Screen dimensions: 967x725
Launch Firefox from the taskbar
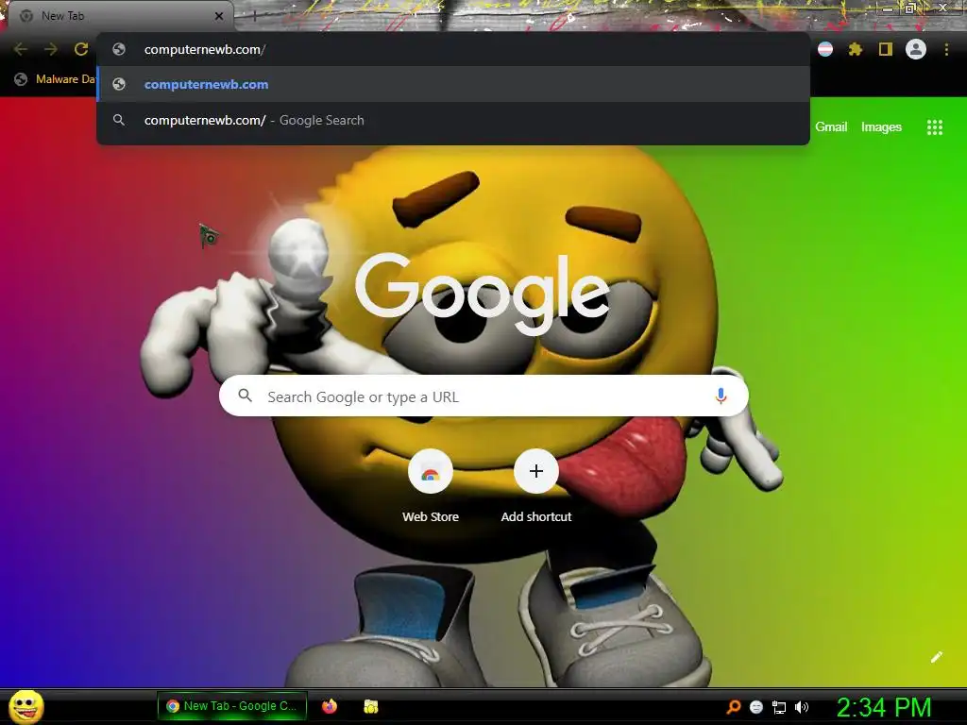point(330,706)
